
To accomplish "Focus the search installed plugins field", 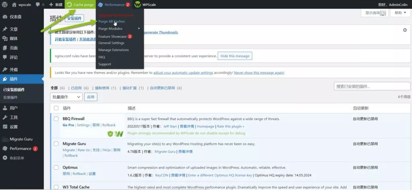I will pyautogui.click(x=372, y=86).
